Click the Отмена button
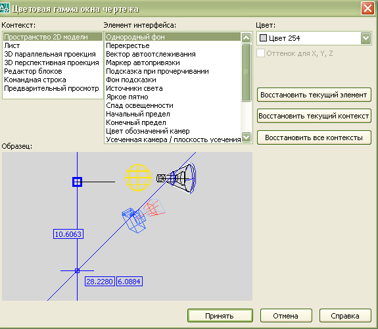This screenshot has width=378, height=329. click(x=286, y=315)
